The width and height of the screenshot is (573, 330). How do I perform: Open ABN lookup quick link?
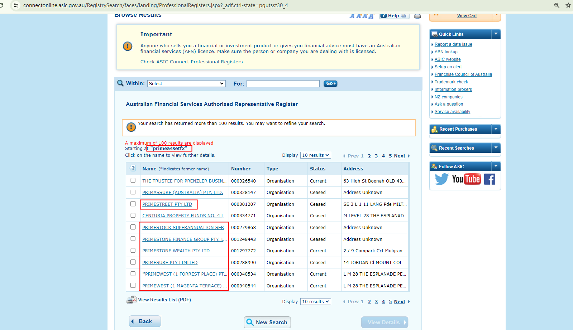[446, 52]
